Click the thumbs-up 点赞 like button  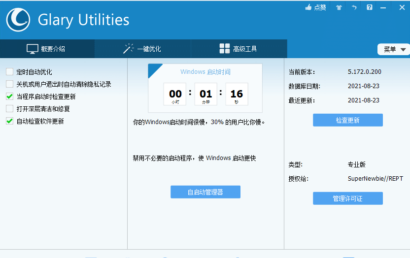[315, 7]
